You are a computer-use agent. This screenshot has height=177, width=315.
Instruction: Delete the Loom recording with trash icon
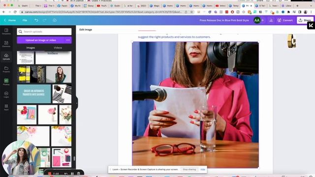coord(79,174)
